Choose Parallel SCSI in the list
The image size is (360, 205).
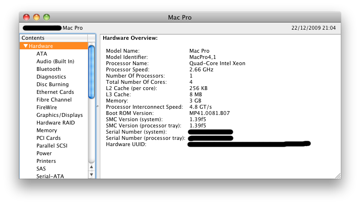(52, 146)
